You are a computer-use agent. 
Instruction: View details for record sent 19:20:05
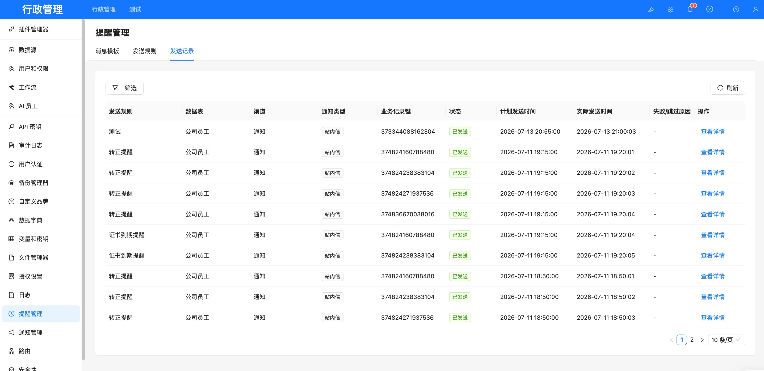(x=712, y=255)
